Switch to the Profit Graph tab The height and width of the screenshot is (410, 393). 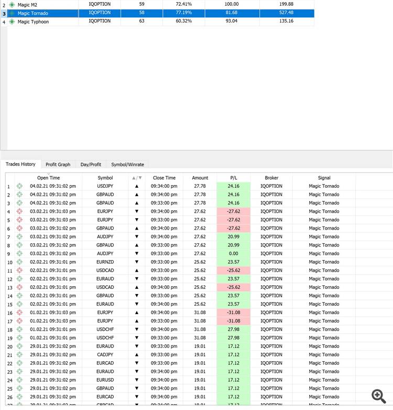point(58,165)
